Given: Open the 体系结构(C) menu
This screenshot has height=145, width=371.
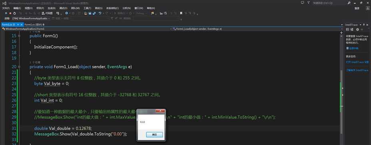Looking at the screenshot, I should click(x=113, y=8).
